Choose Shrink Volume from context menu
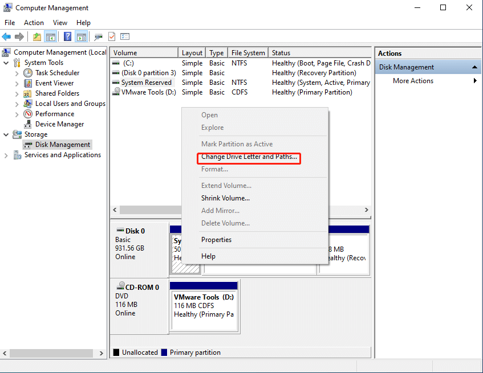Screen dimensions: 483x373 coord(225,198)
